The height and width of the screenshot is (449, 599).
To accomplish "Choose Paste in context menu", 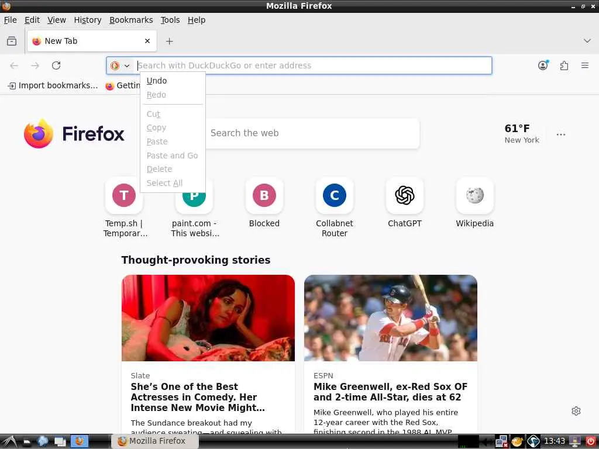I will (173, 141).
